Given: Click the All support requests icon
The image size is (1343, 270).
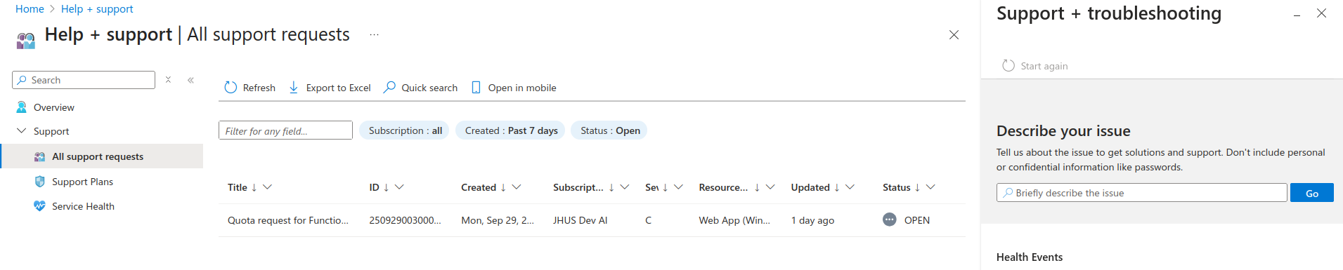Looking at the screenshot, I should pyautogui.click(x=40, y=156).
